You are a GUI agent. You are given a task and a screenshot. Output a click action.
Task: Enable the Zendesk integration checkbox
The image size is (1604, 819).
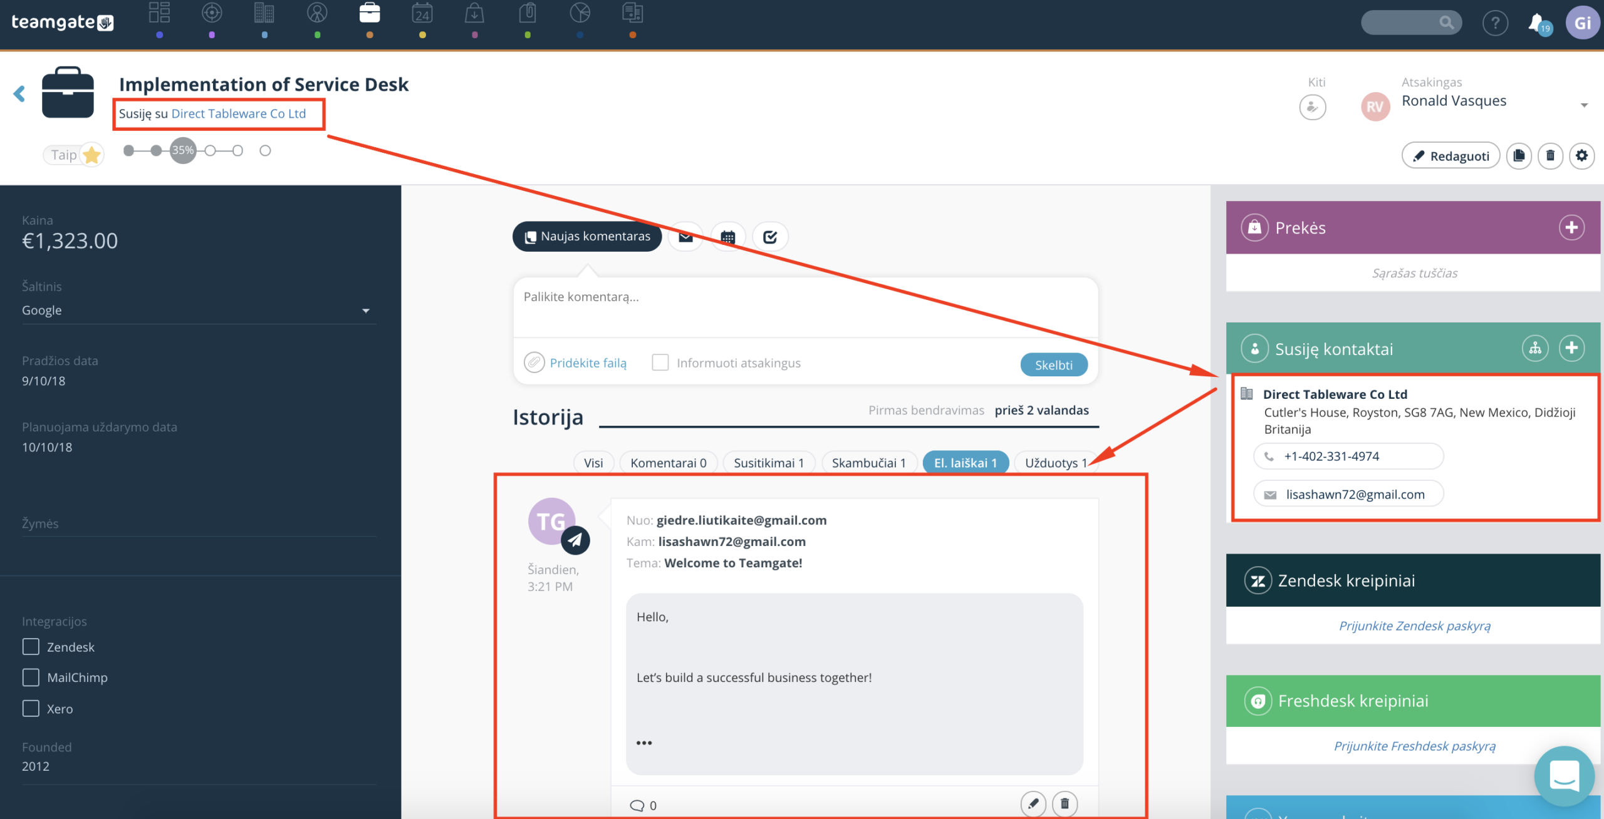coord(31,647)
